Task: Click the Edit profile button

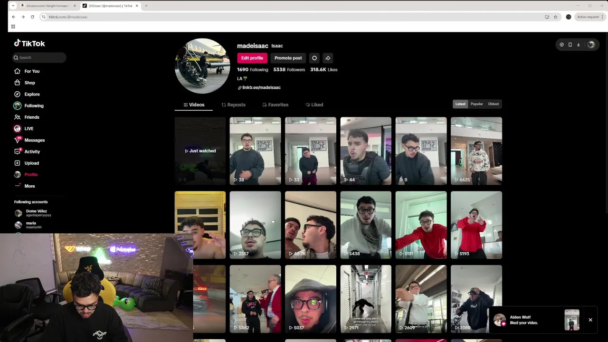Action: tap(252, 58)
